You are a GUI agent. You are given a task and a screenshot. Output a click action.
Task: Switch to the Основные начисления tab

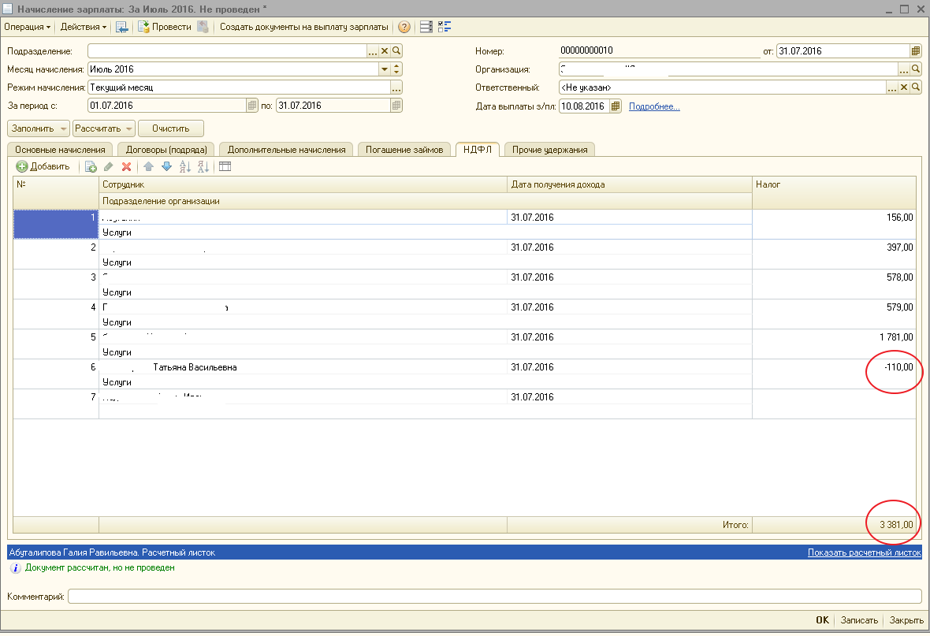coord(60,150)
